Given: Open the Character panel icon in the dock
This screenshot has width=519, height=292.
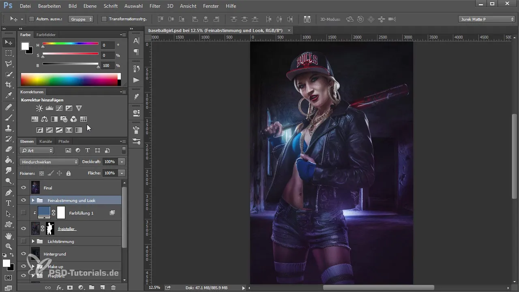Looking at the screenshot, I should click(136, 41).
